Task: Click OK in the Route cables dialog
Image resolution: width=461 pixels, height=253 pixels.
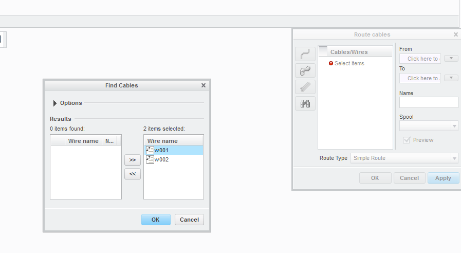Action: (x=375, y=178)
